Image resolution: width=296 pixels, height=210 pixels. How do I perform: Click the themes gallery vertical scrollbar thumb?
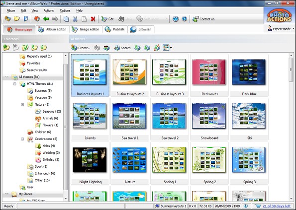[x=291, y=70]
